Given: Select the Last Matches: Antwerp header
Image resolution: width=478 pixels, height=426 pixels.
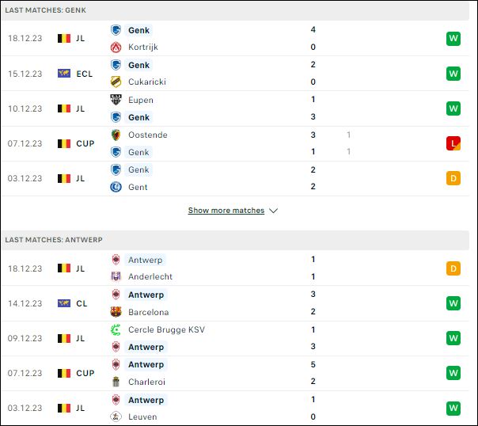Looking at the screenshot, I should pyautogui.click(x=235, y=240).
